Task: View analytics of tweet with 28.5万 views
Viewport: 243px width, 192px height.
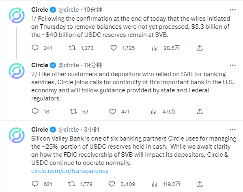Action: (155, 48)
